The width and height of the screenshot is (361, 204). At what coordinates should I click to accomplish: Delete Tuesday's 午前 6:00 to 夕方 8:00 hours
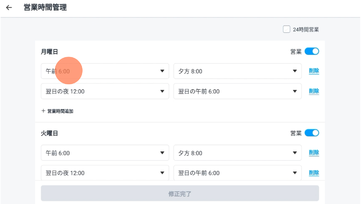click(314, 153)
